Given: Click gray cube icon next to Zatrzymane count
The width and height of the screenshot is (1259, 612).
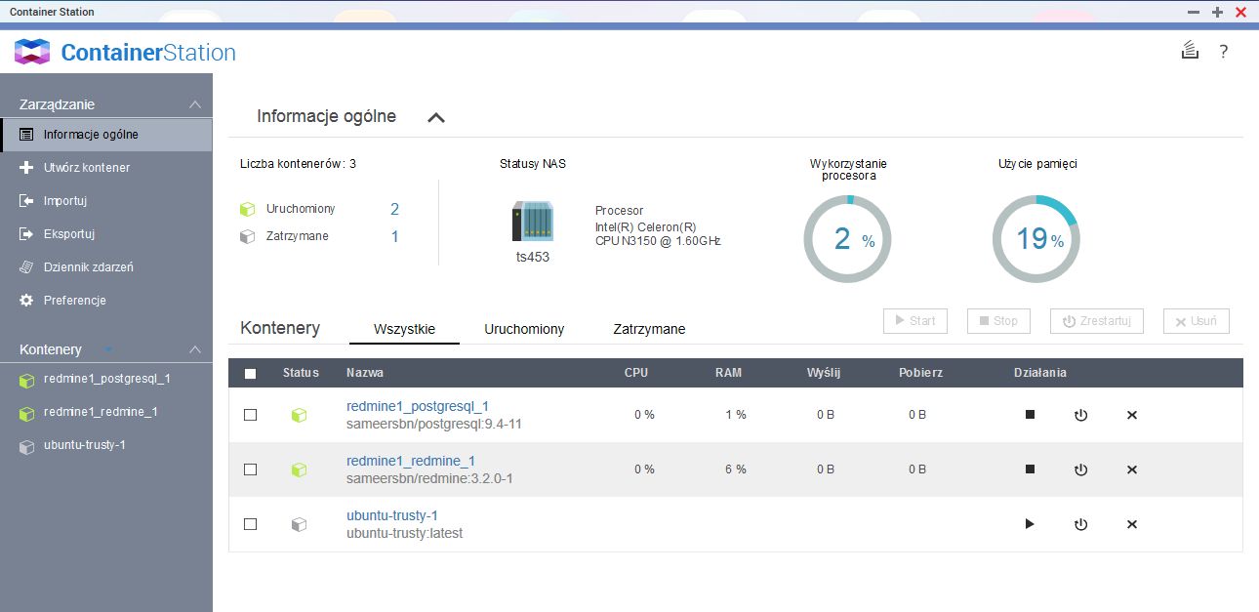Looking at the screenshot, I should tap(248, 236).
